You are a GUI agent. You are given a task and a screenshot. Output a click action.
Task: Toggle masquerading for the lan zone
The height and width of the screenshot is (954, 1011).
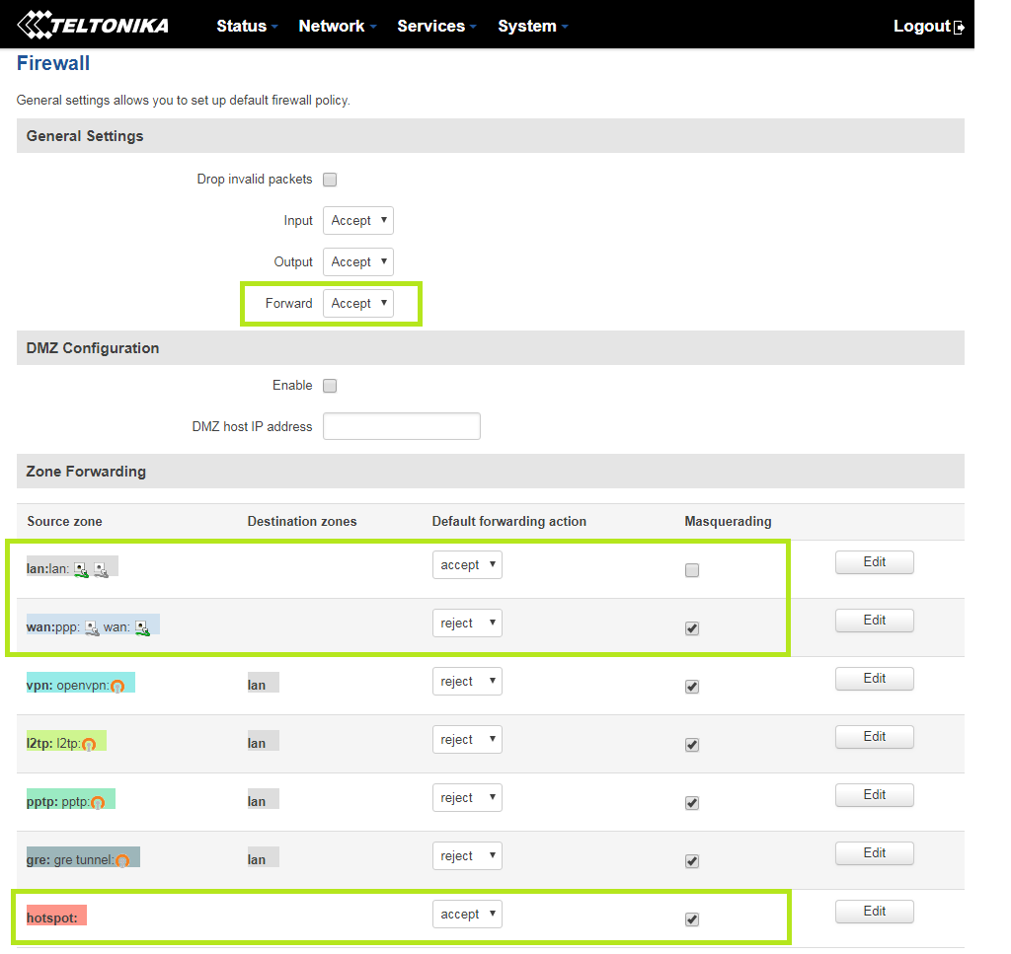point(692,570)
